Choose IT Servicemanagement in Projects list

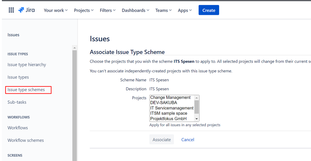172,108
